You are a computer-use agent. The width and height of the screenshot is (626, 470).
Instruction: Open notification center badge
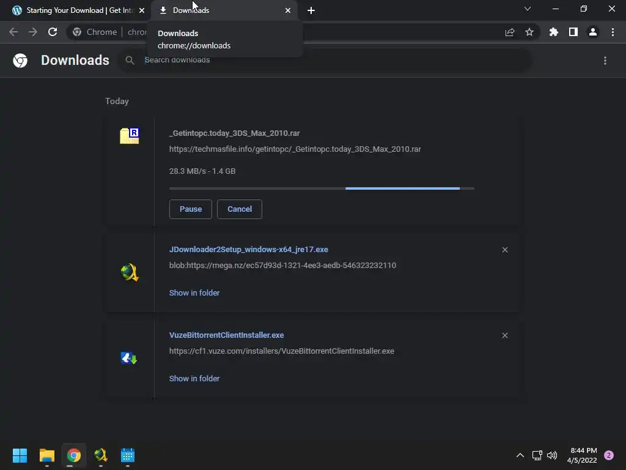point(609,455)
